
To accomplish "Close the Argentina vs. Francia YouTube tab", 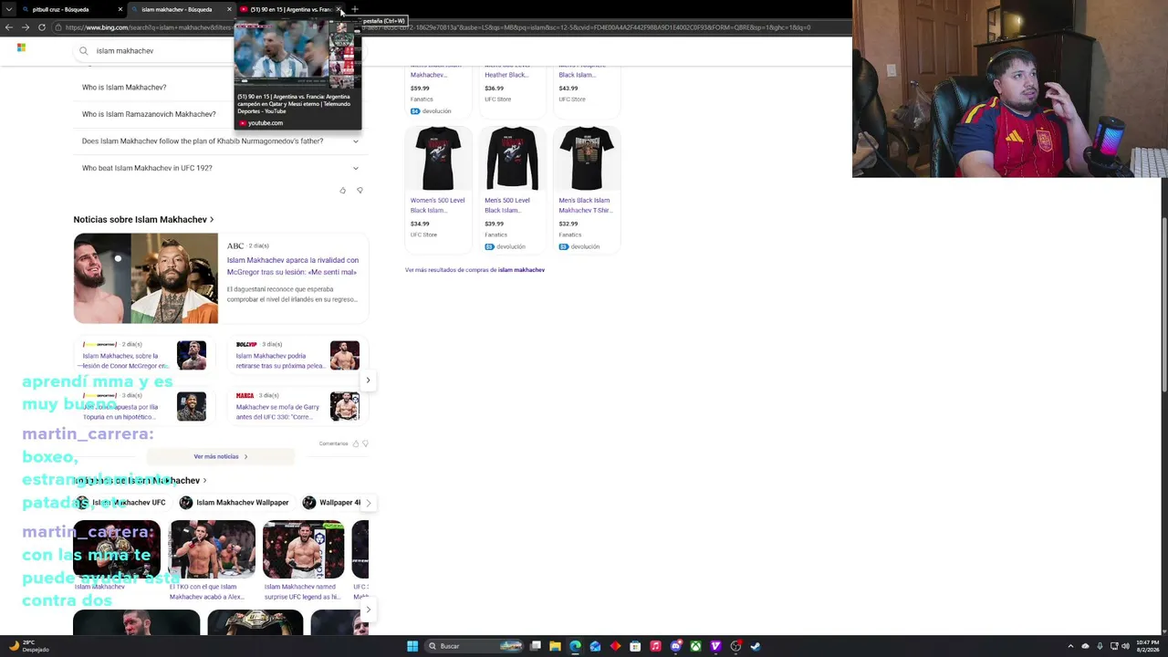I will 339,9.
